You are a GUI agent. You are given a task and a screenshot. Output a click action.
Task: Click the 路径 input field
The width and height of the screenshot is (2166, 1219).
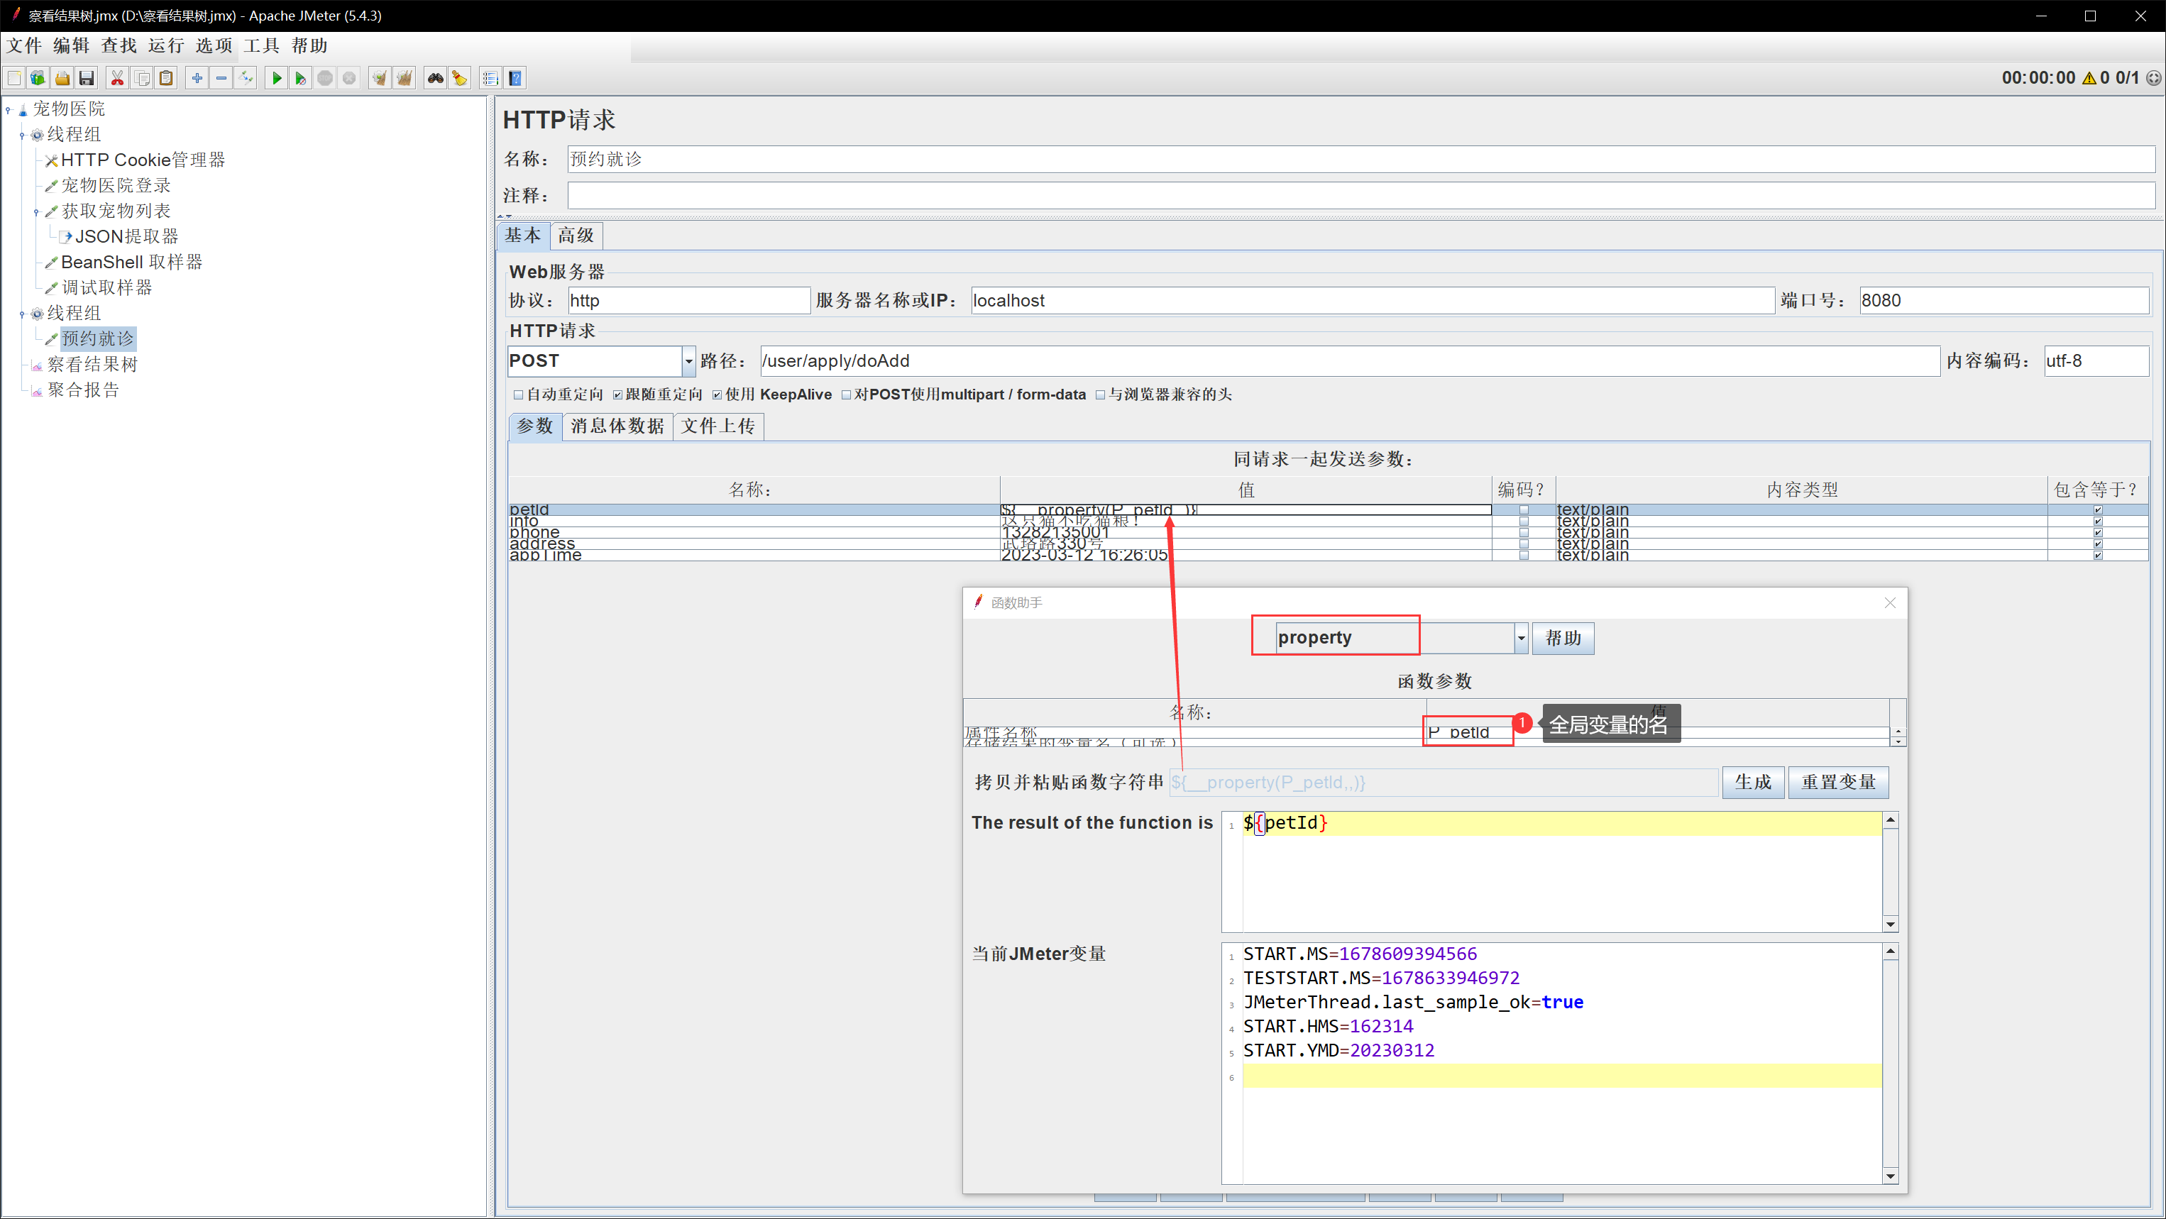[1346, 361]
